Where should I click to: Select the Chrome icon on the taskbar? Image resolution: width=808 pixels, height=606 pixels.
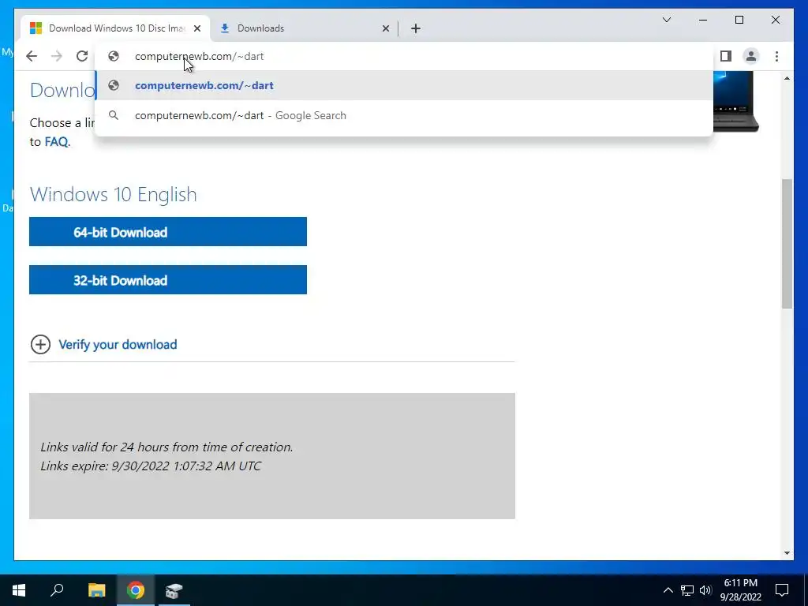click(136, 590)
